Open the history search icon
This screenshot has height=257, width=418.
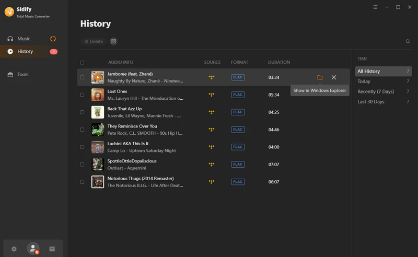[x=408, y=41]
